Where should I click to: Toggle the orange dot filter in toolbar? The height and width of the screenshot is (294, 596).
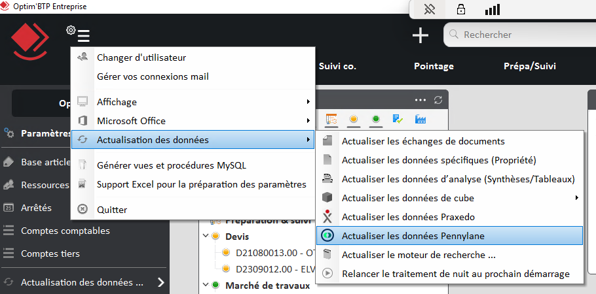tap(354, 119)
